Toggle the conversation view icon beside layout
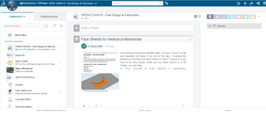266x113 pixels. coord(199,17)
